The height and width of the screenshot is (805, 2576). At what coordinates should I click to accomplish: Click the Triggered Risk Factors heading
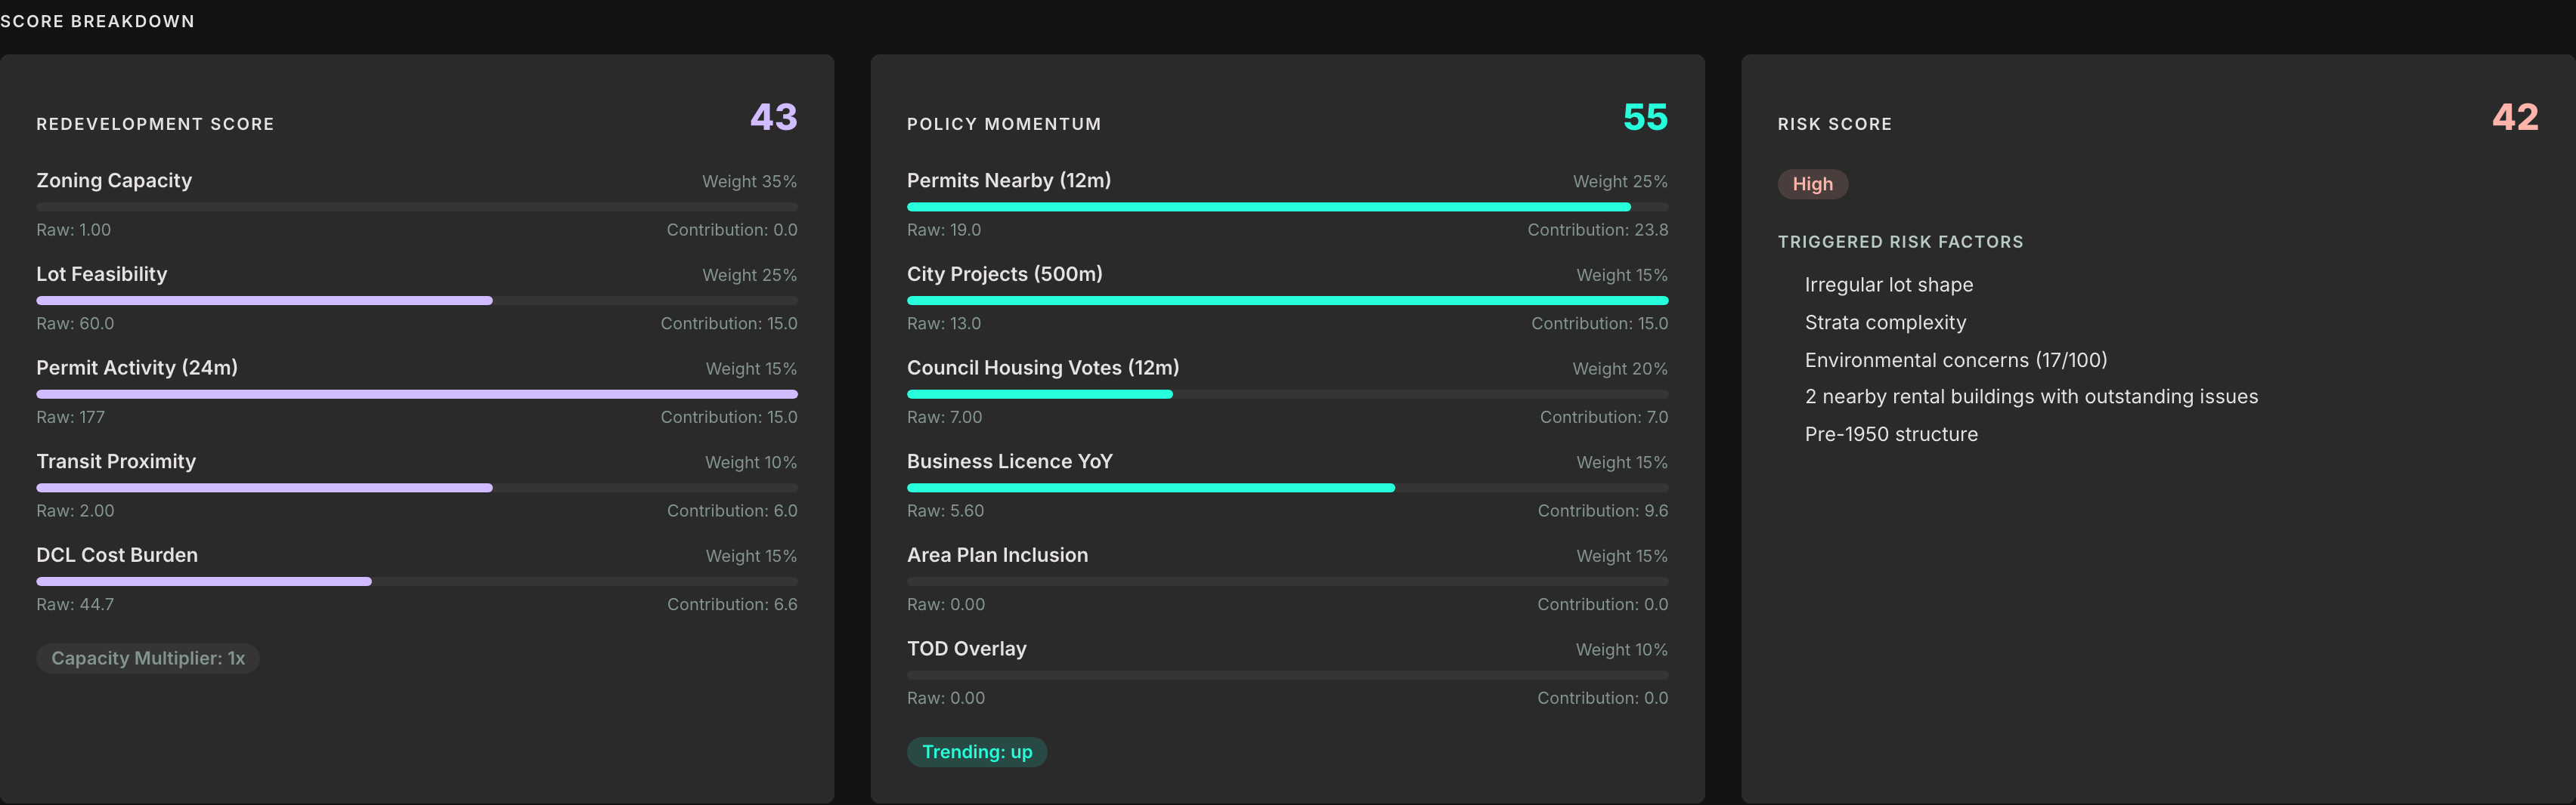1900,241
